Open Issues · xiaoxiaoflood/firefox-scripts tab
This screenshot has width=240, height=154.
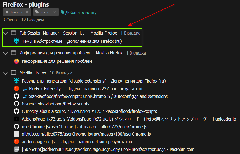click(55, 104)
